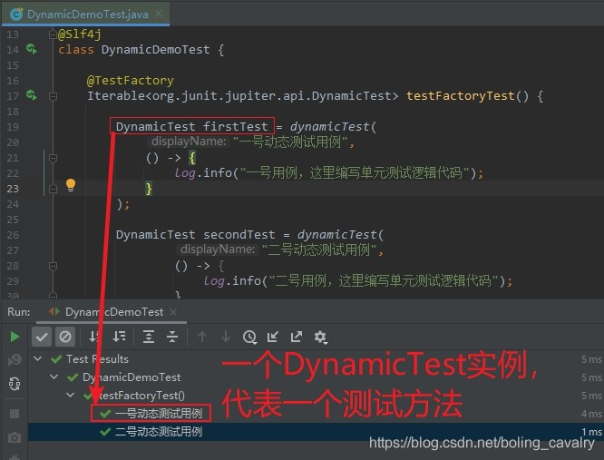604x460 pixels.
Task: Go to next failed test arrow
Action: point(226,338)
